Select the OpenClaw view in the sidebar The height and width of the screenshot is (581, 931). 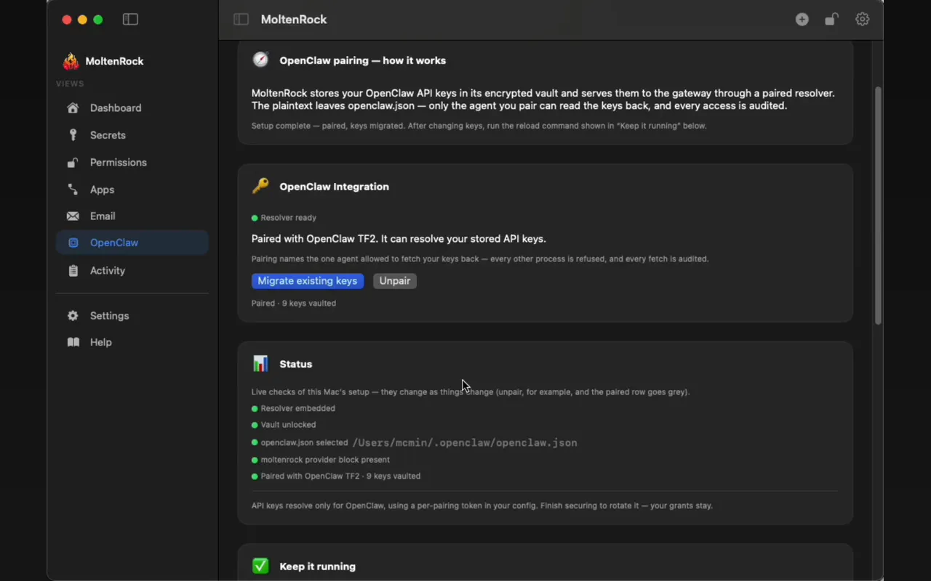pos(132,243)
